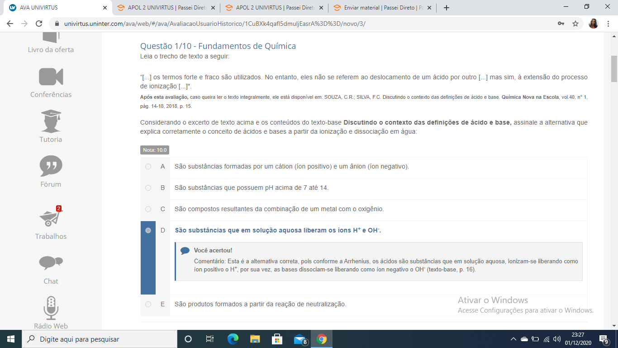Image resolution: width=618 pixels, height=348 pixels.
Task: Bookmark this page with star icon
Action: pos(575,24)
